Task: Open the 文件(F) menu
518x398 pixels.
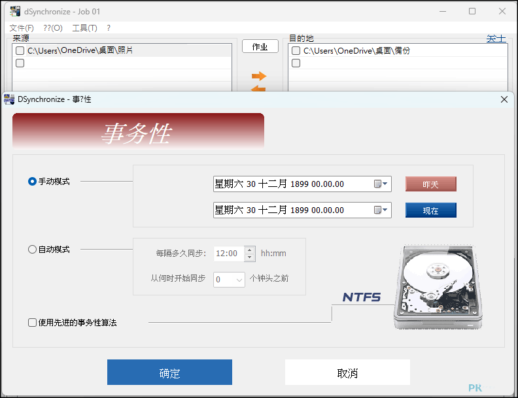Action: (x=22, y=28)
